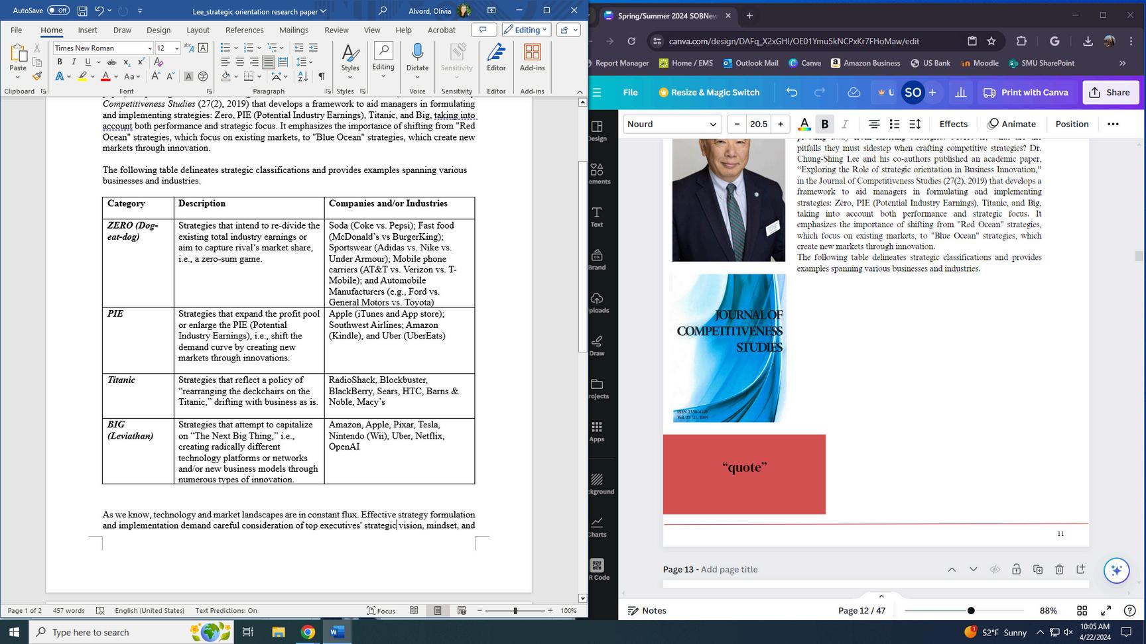Delete page 13 with trash icon
Image resolution: width=1146 pixels, height=644 pixels.
1059,569
